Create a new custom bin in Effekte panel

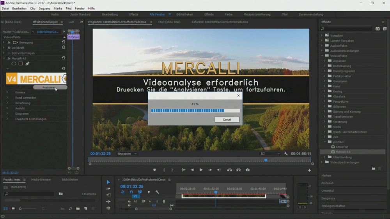click(373, 169)
